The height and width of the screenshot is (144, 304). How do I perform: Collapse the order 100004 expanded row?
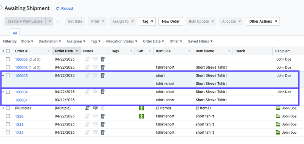pos(3,92)
